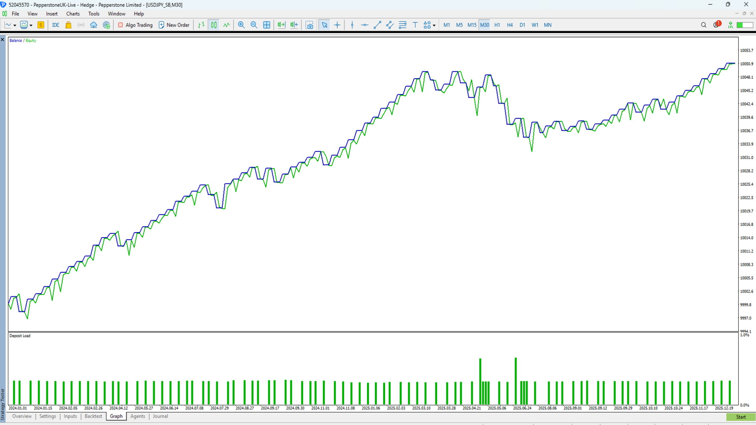The image size is (756, 425).
Task: Open the chart templates dropdown arrow
Action: click(31, 25)
